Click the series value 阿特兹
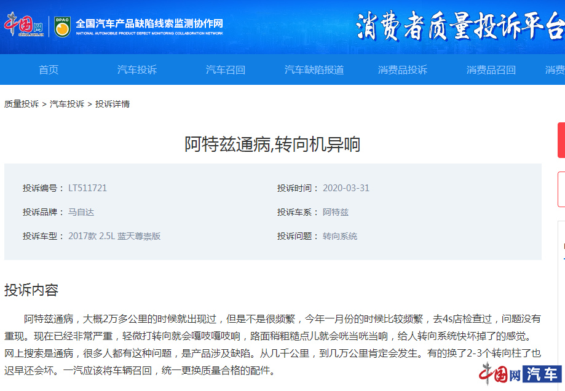 (x=336, y=212)
